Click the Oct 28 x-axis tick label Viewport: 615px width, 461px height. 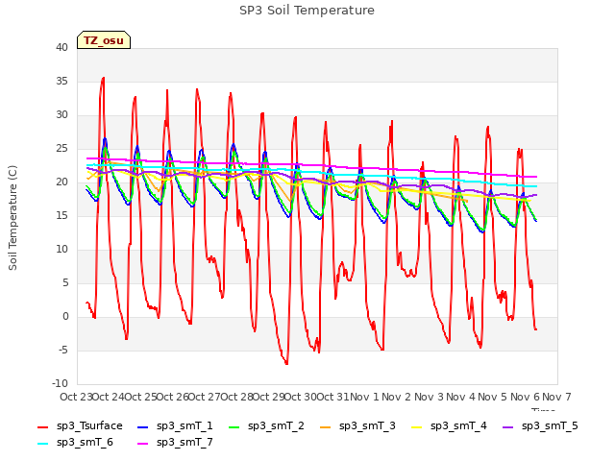pyautogui.click(x=236, y=397)
